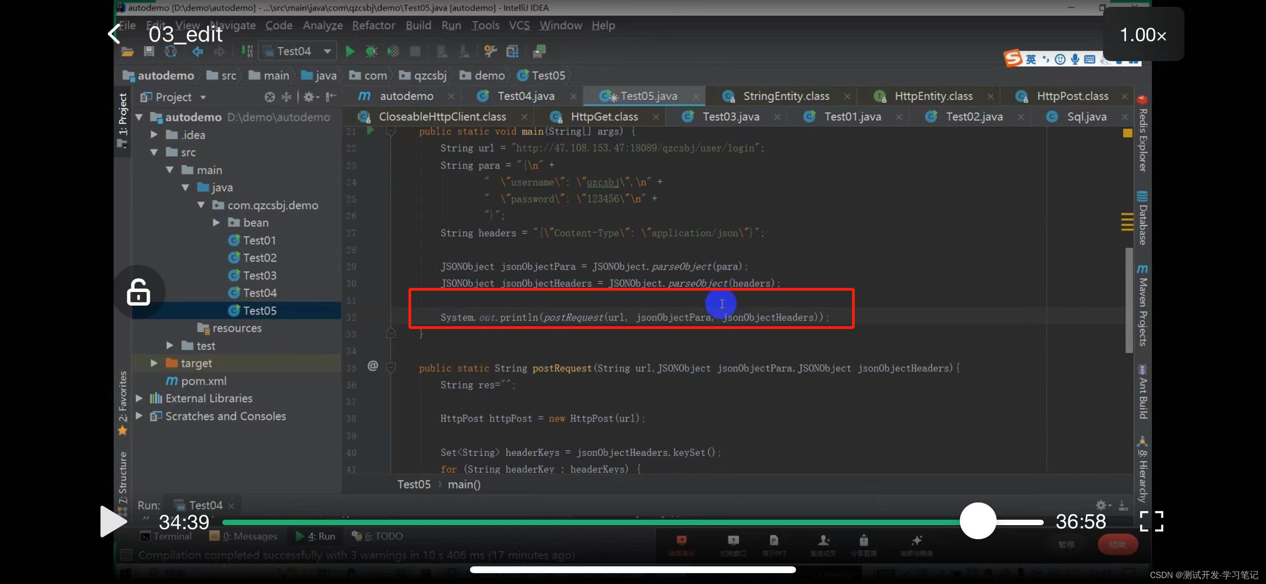Image resolution: width=1266 pixels, height=584 pixels.
Task: Toggle the video screen lock icon
Action: (139, 292)
